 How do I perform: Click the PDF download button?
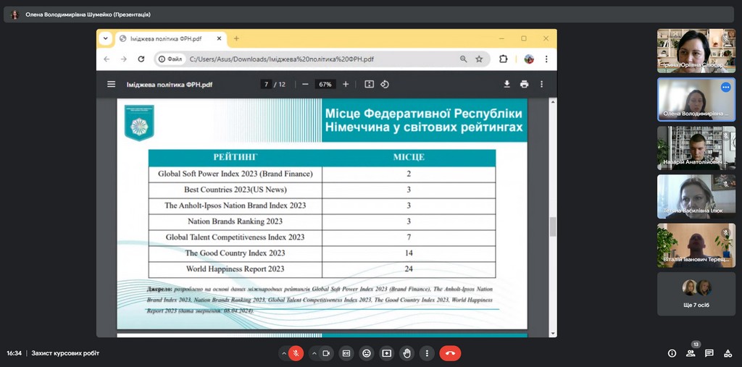[507, 84]
